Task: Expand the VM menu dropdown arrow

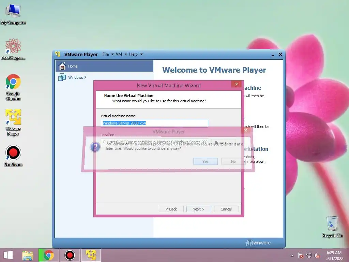Action: coord(126,54)
